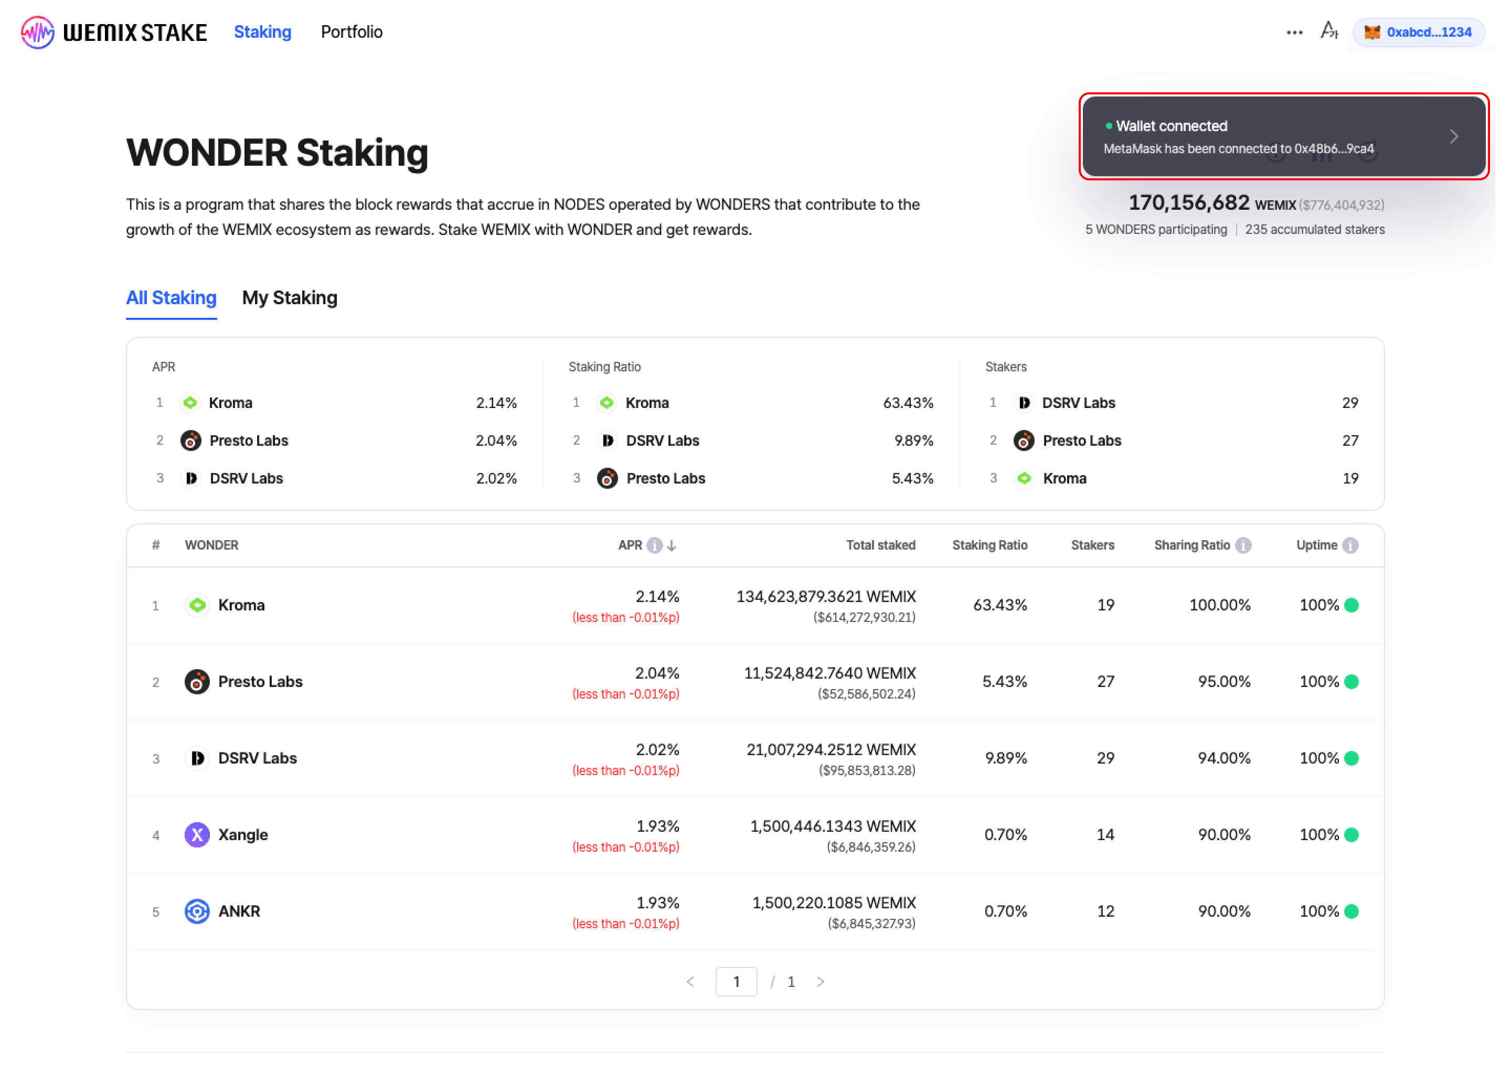
Task: Toggle APR sort direction arrow
Action: click(672, 545)
